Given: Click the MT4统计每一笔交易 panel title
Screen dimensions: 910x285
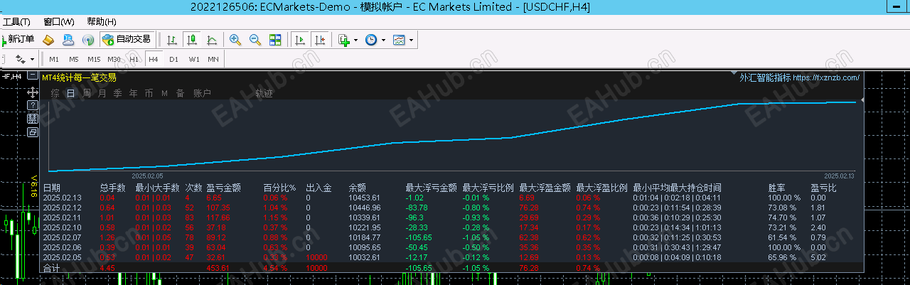Looking at the screenshot, I should (79, 77).
